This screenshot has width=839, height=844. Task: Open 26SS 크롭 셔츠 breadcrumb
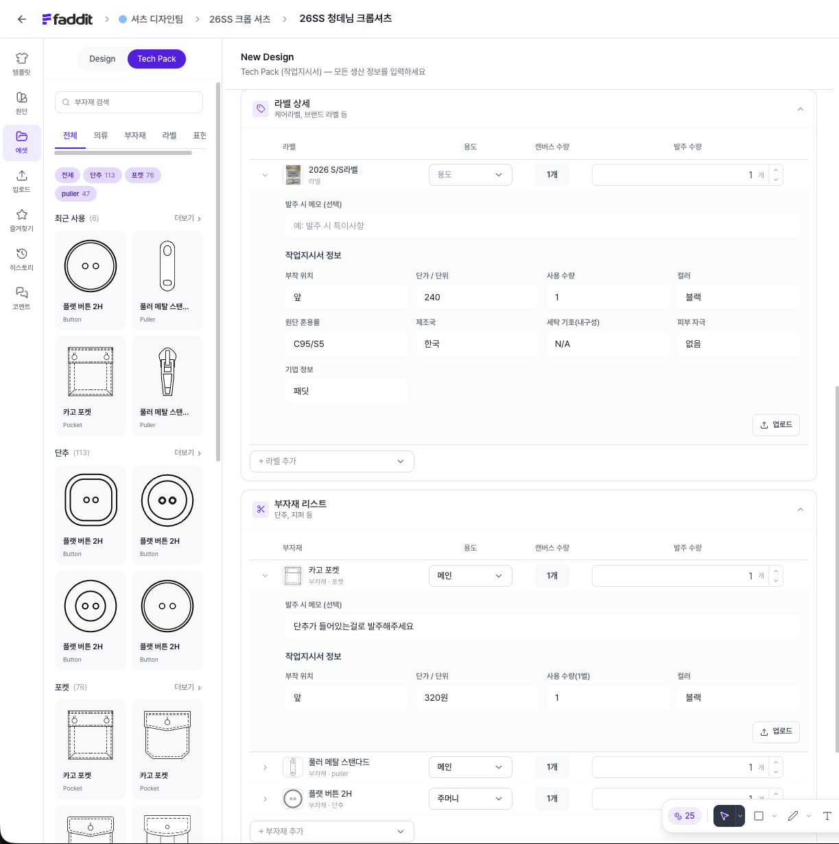(x=240, y=19)
